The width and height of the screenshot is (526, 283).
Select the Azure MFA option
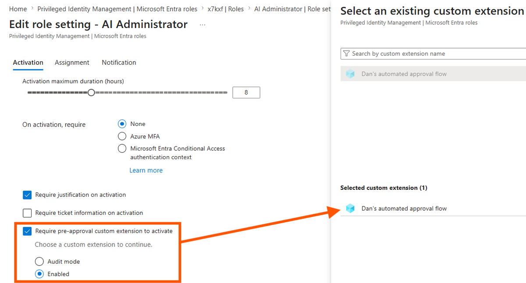[122, 136]
